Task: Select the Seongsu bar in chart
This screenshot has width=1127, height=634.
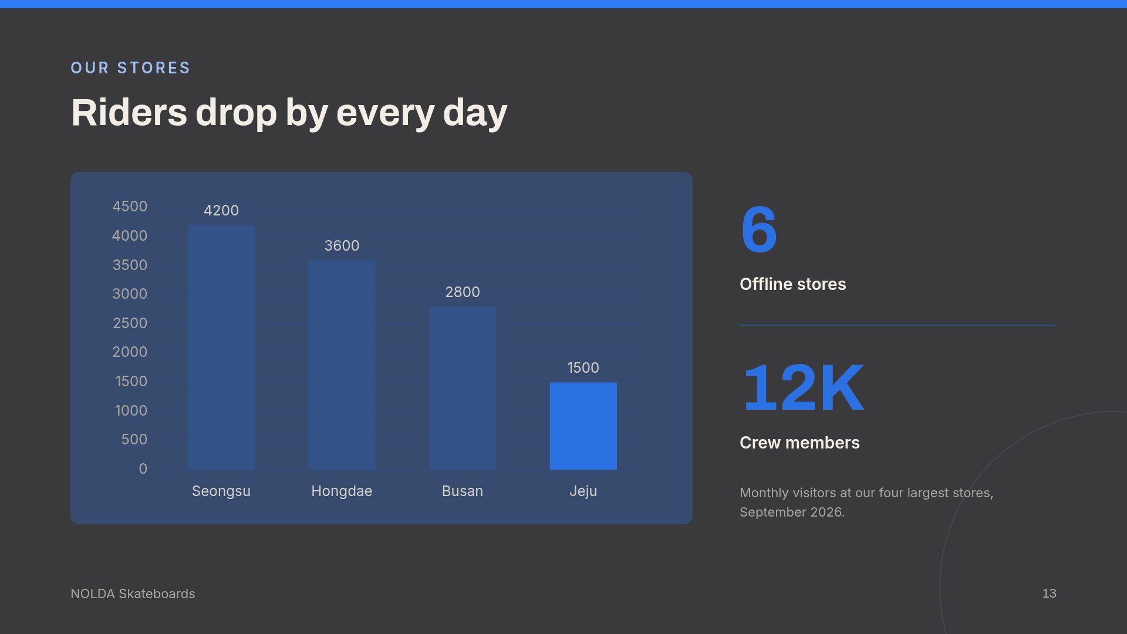Action: pos(221,347)
